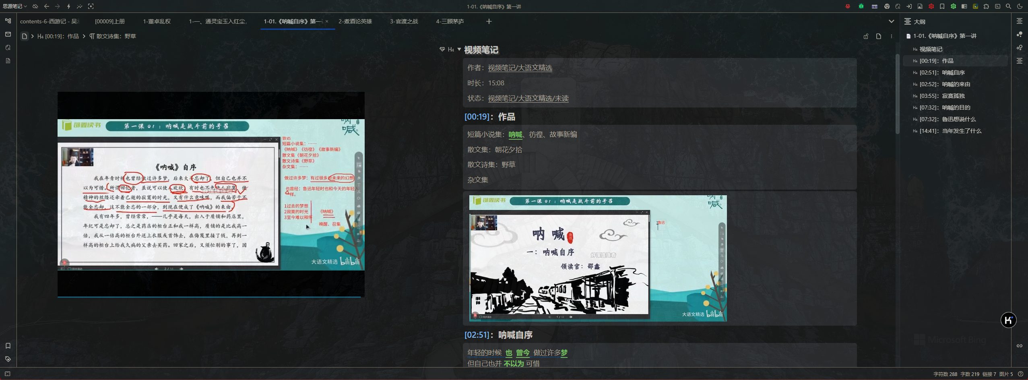
Task: Toggle the bottom-left status bar dock icon
Action: [x=8, y=374]
